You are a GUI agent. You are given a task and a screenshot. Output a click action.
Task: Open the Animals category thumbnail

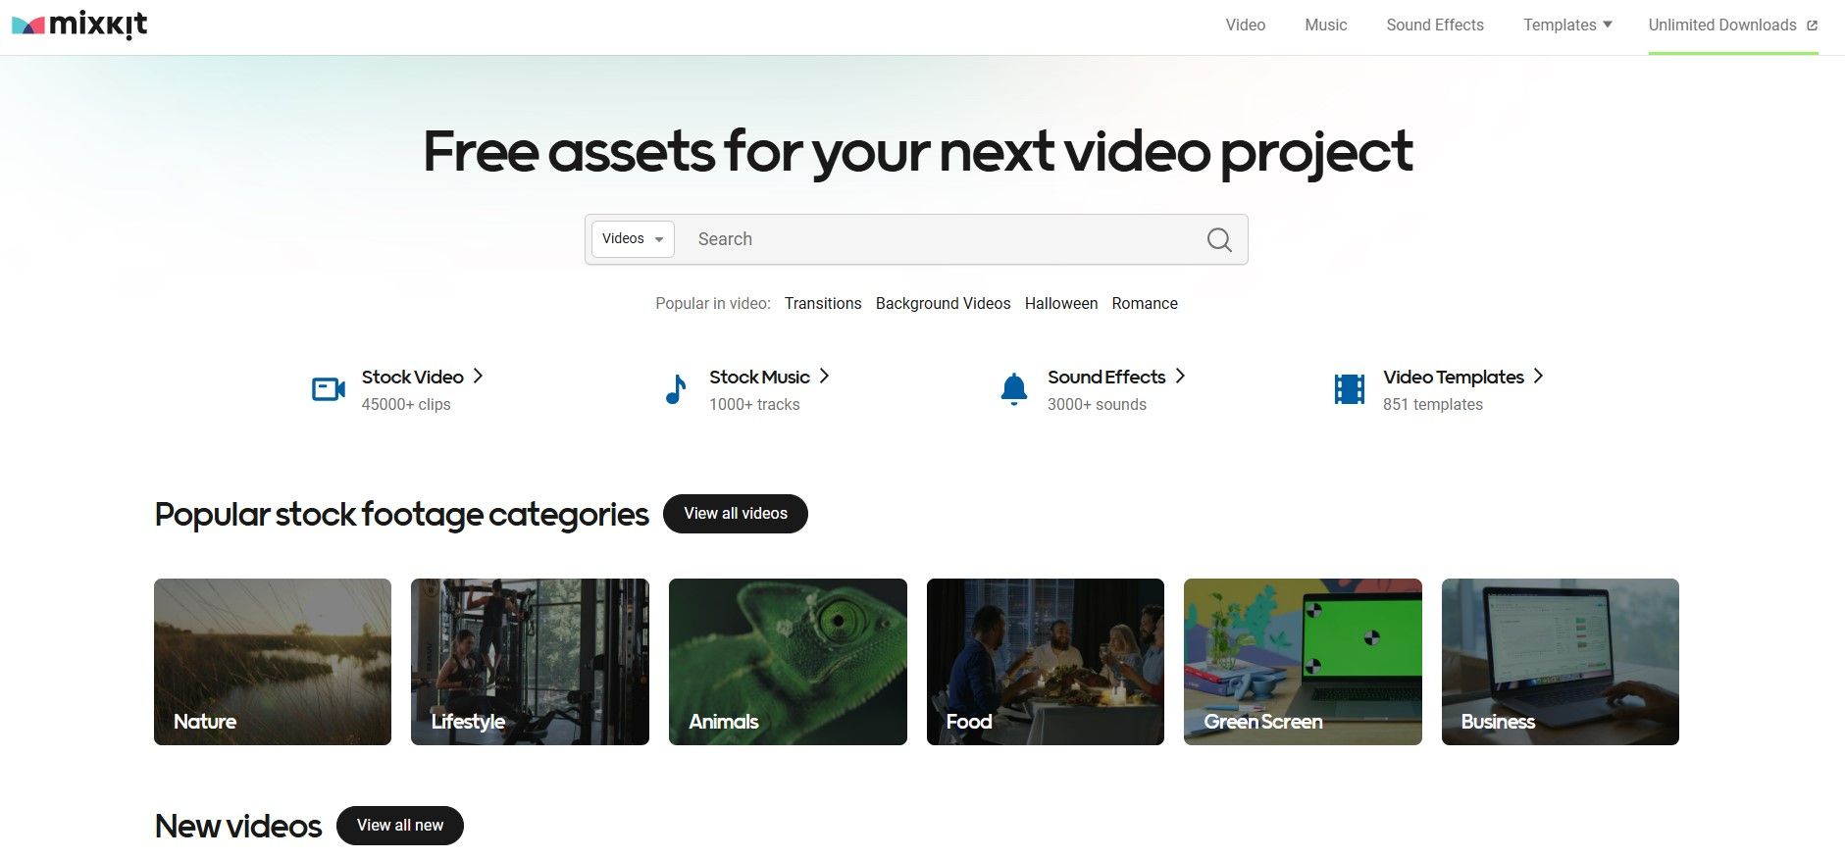tap(788, 662)
